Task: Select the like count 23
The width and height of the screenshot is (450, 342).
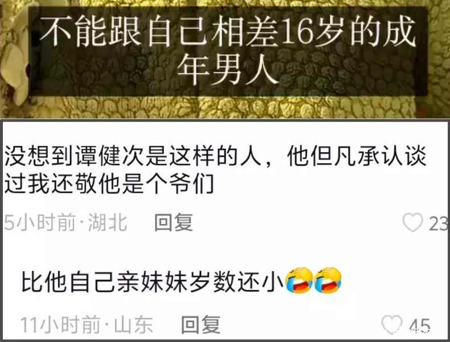Action: tap(439, 223)
